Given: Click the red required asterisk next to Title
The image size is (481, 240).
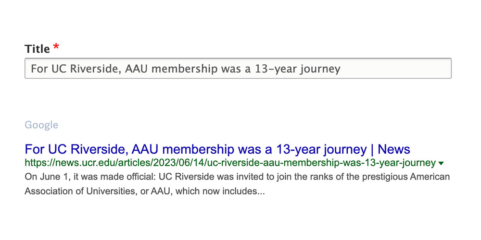Looking at the screenshot, I should click(x=56, y=47).
